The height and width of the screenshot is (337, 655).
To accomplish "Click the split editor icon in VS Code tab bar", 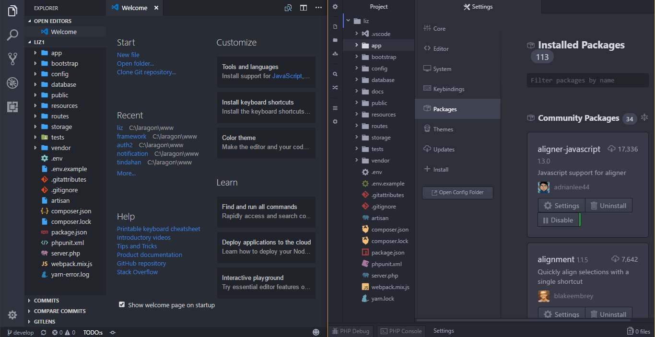I will point(304,8).
